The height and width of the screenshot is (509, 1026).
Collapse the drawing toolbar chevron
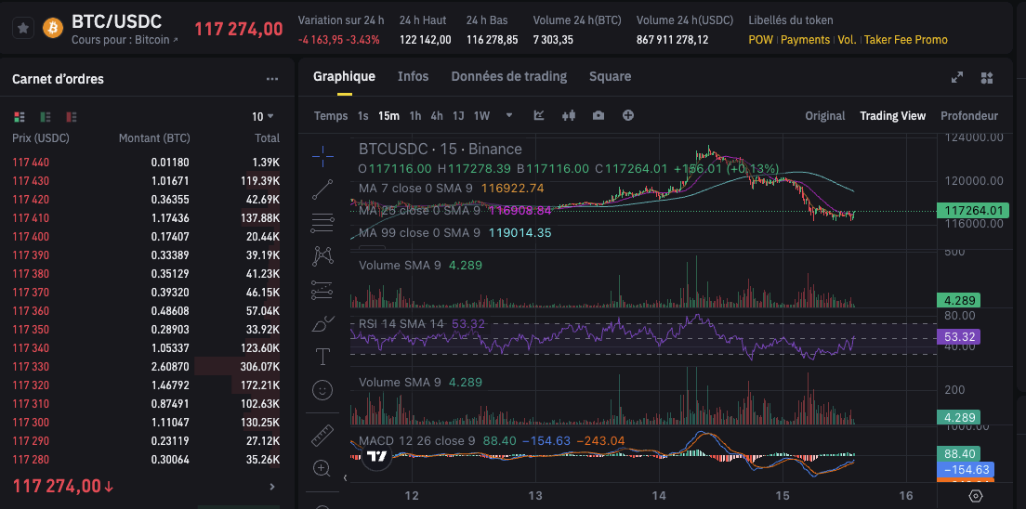pyautogui.click(x=346, y=478)
